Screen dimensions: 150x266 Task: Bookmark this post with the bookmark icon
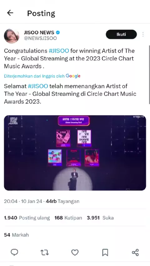tap(105, 252)
